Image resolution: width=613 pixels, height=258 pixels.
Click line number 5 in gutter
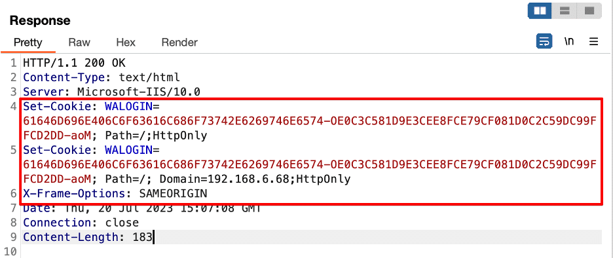[x=14, y=150]
